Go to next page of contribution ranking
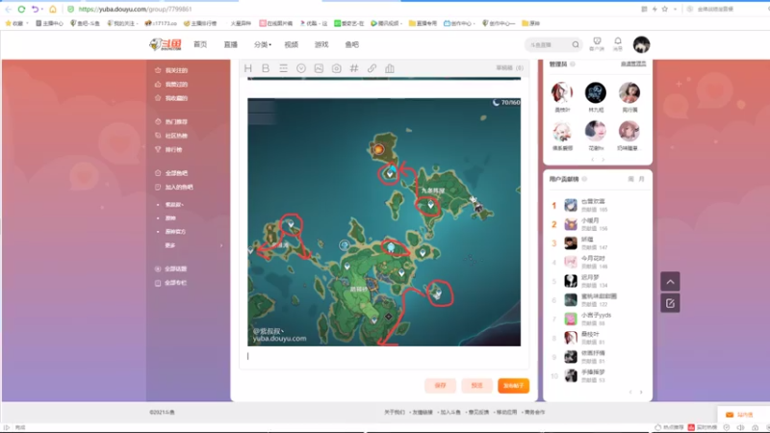 (641, 392)
